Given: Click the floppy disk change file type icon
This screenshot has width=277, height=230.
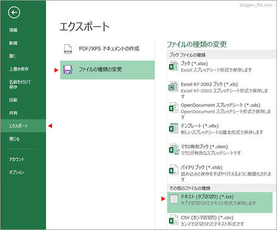Looking at the screenshot, I should click(x=68, y=70).
